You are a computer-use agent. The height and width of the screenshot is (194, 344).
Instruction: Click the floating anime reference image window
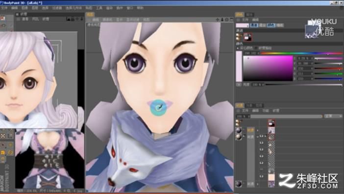(38, 80)
